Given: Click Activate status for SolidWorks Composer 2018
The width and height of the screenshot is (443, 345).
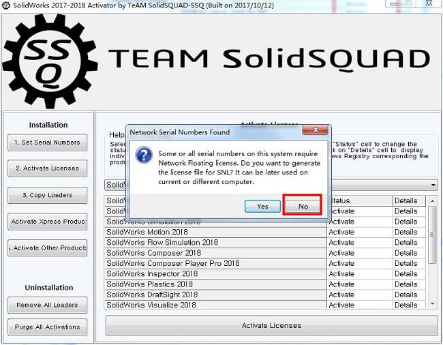Looking at the screenshot, I should coord(360,253).
